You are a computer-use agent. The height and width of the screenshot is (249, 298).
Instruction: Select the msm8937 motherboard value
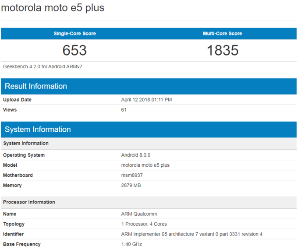132,175
